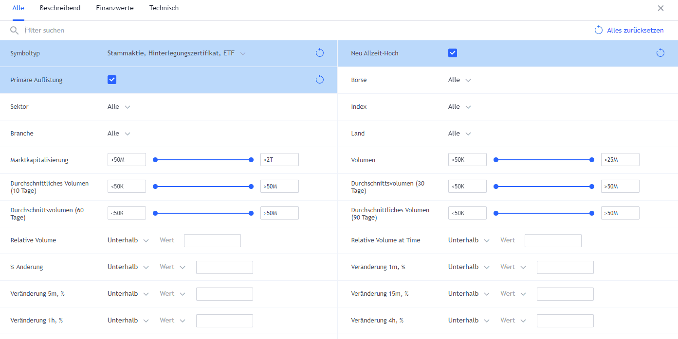678x339 pixels.
Task: Expand the Sektor dropdown
Action: [x=119, y=107]
